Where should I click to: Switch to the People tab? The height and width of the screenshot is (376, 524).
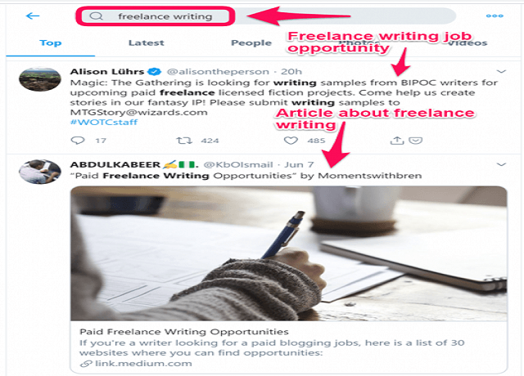[x=251, y=43]
